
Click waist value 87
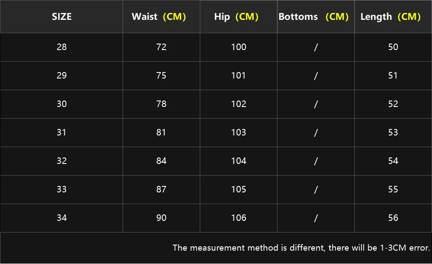(161, 189)
